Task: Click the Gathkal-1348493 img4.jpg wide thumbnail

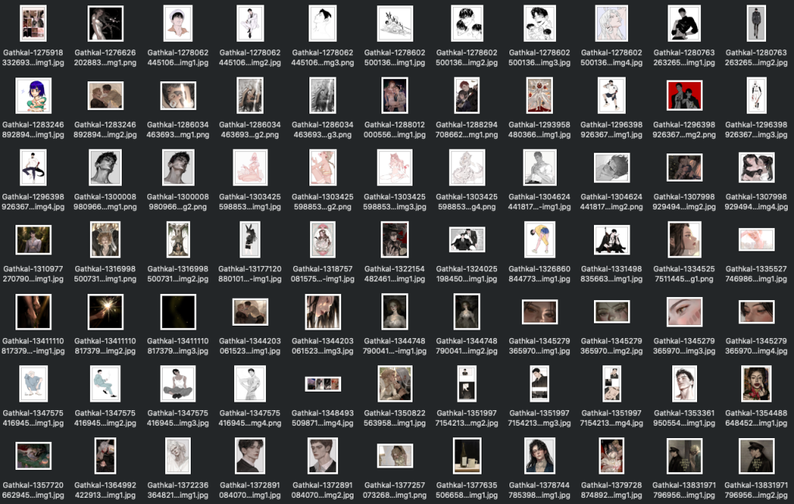Action: pyautogui.click(x=323, y=384)
